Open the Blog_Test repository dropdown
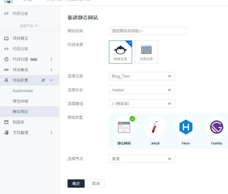Screen dimensions: 228x194 142,76
